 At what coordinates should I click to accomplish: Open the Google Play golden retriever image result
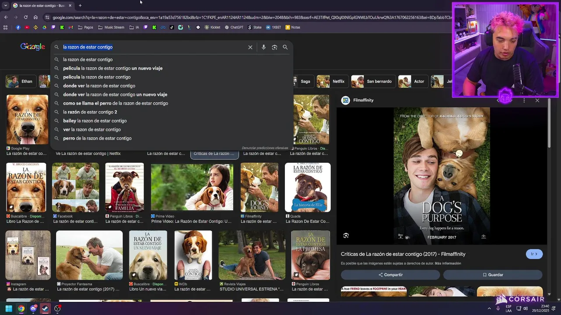[27, 120]
